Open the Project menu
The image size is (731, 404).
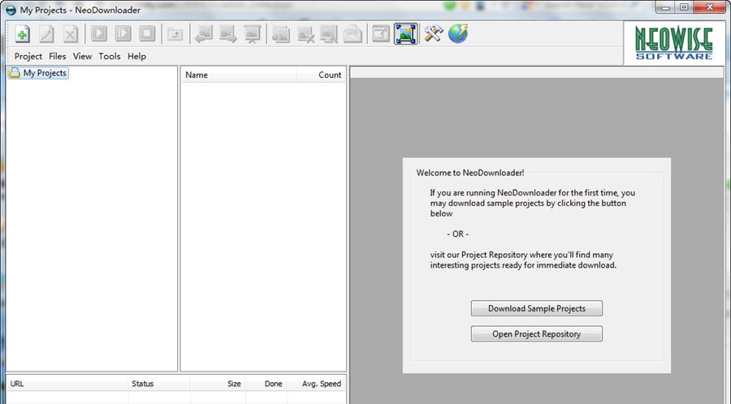click(x=28, y=56)
